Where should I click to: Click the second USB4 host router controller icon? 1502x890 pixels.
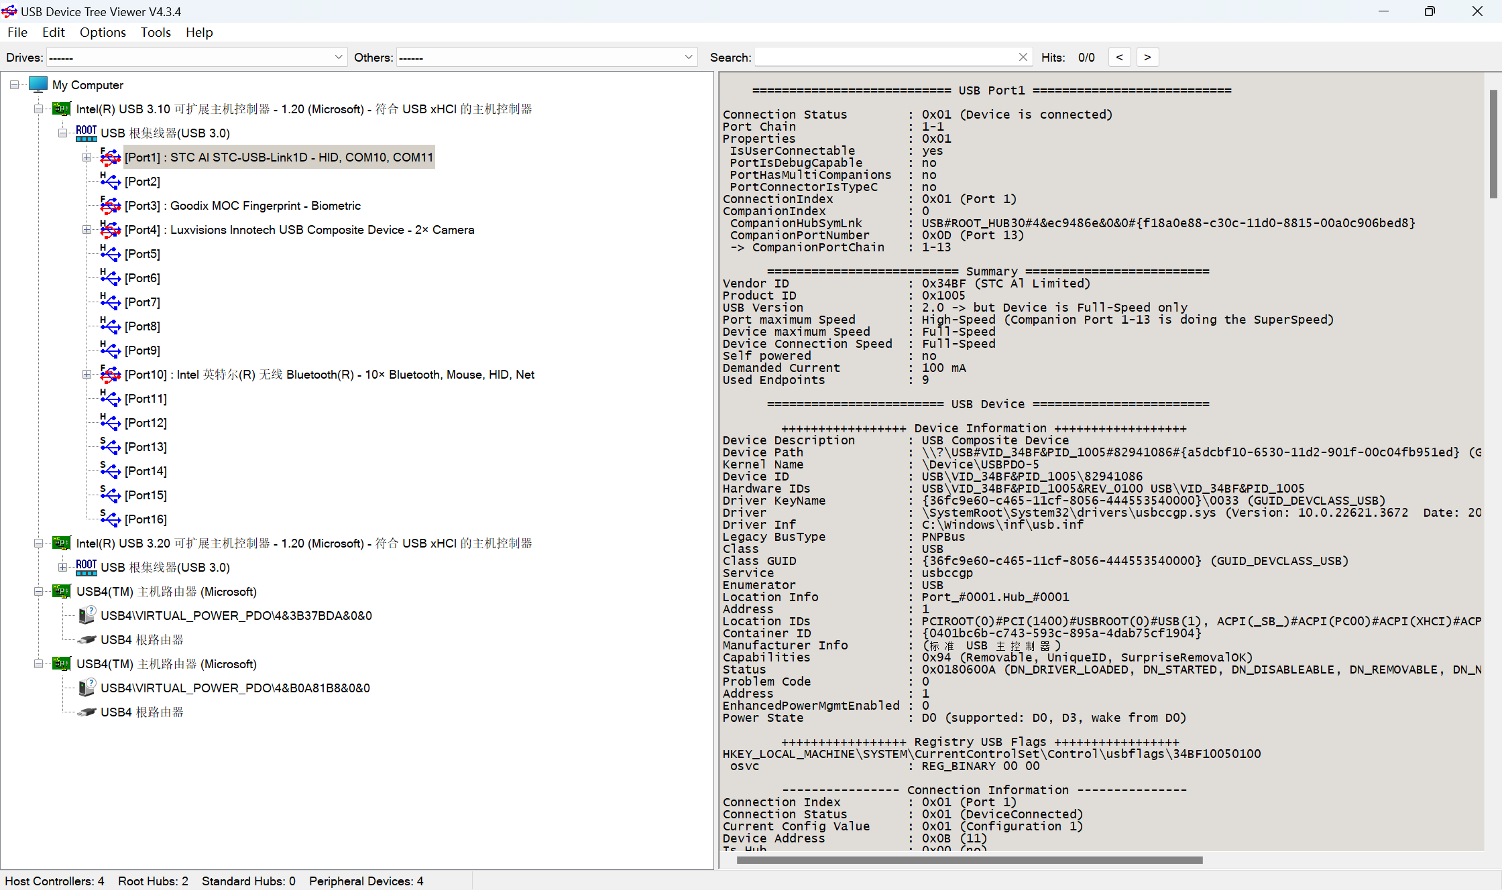(x=62, y=663)
